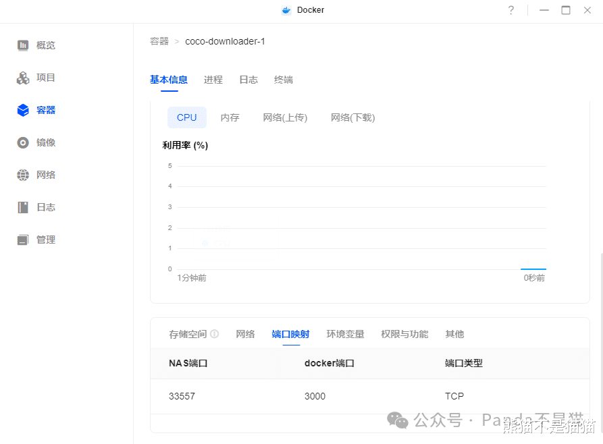
Task: Maximize the Docker window
Action: pyautogui.click(x=566, y=10)
